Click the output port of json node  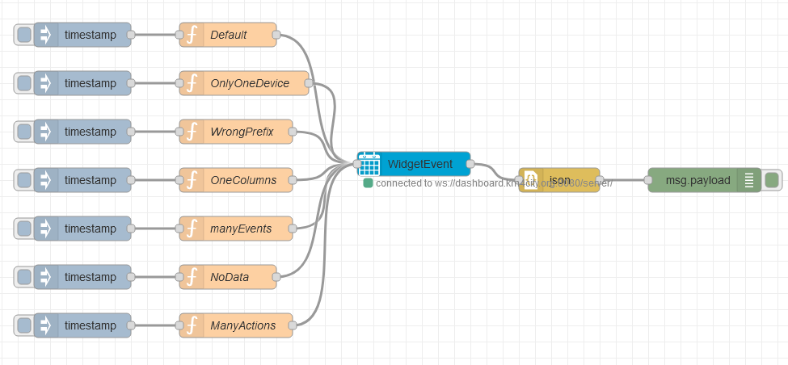(600, 180)
